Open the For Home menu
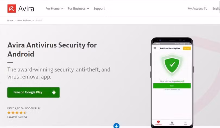Viewport: 220px width, 128px height. 52,9
